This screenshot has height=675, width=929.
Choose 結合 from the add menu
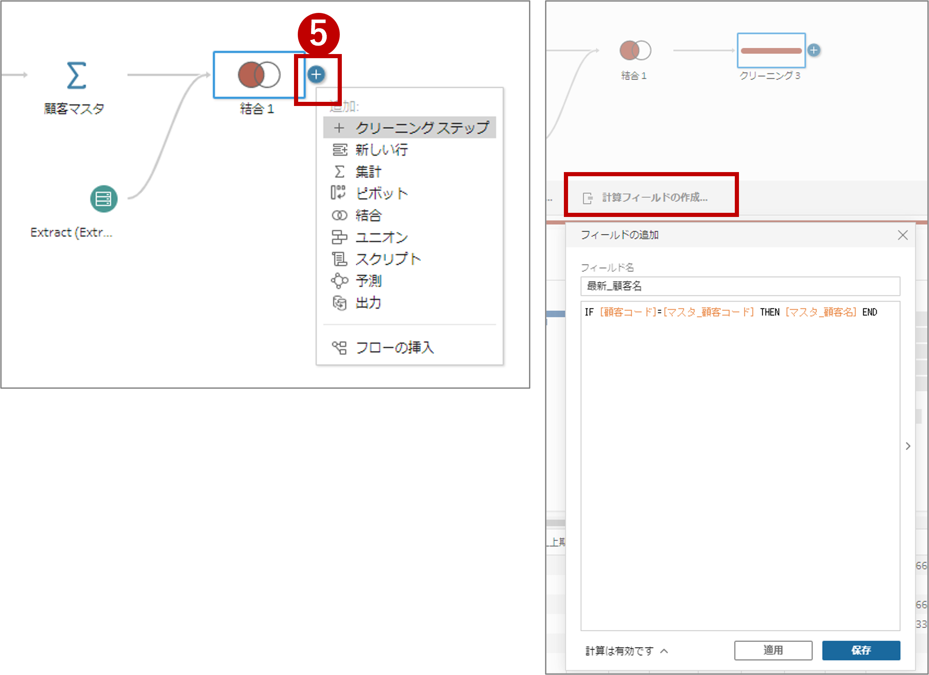(410, 215)
